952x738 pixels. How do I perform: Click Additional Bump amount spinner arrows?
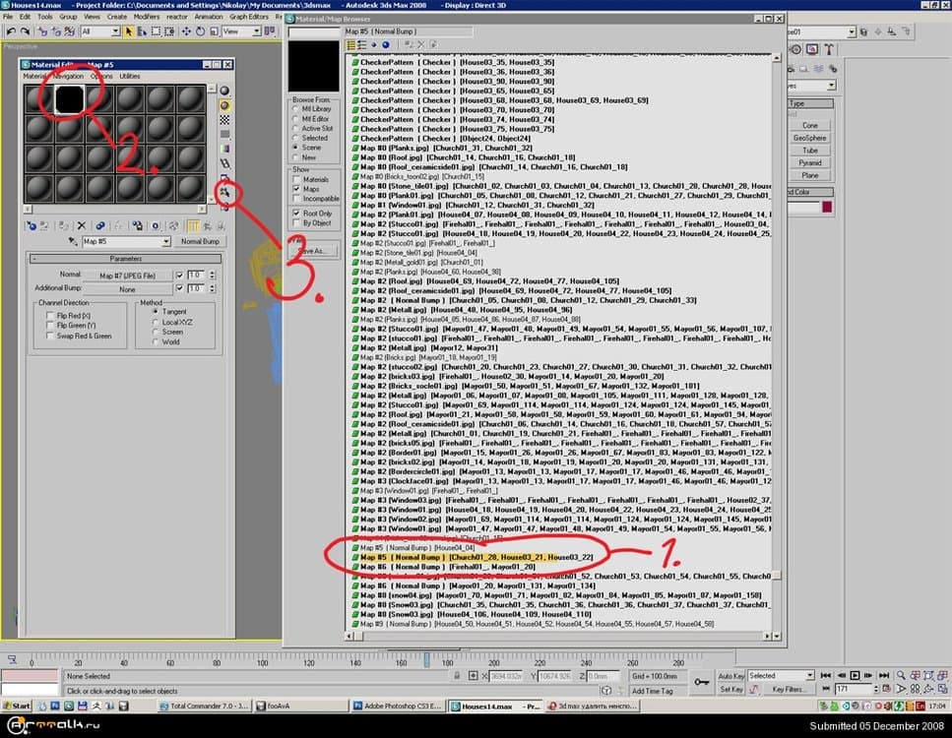tap(212, 289)
